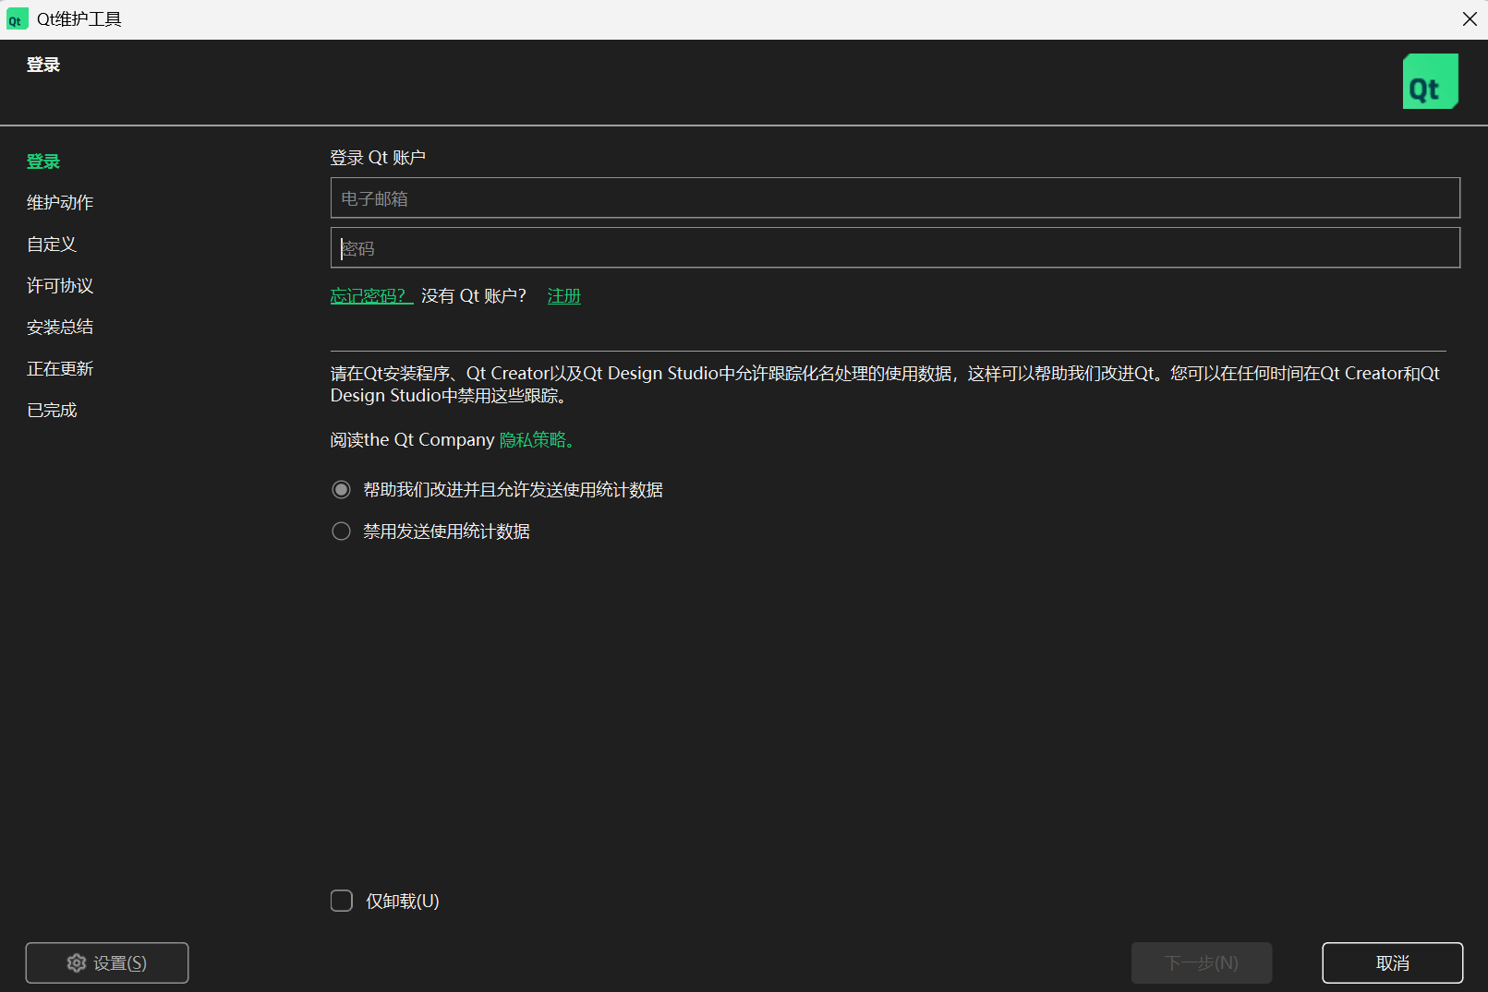Select 维护动作 step in the sidebar
The image size is (1488, 992).
[x=60, y=203]
